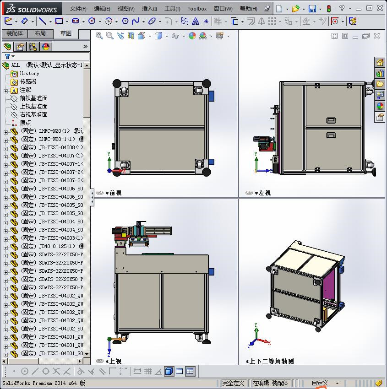Toggle the grid snap icon
The image size is (387, 389).
148,371
